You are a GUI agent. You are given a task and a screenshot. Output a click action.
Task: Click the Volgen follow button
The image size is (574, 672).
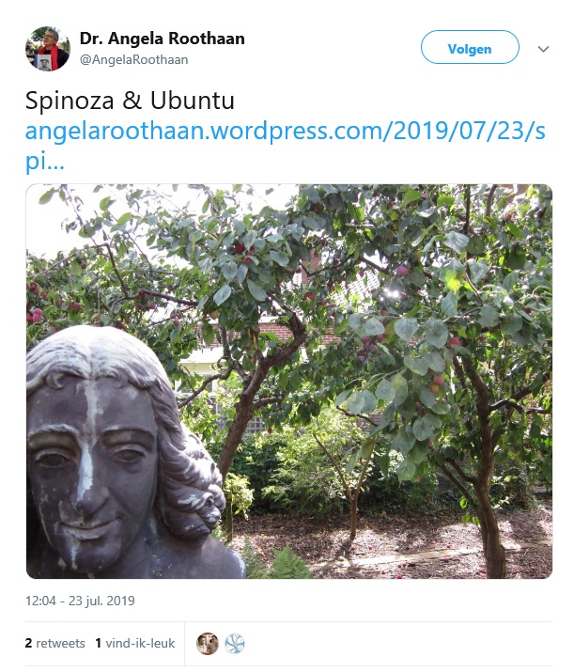[x=470, y=47]
